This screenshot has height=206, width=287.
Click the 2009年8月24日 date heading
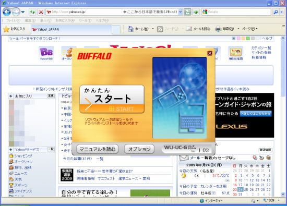[204, 165]
